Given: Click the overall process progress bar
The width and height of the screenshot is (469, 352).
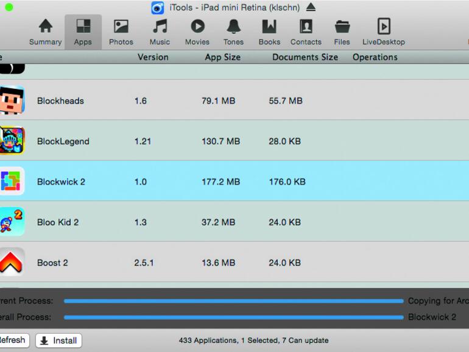Looking at the screenshot, I should click(234, 317).
